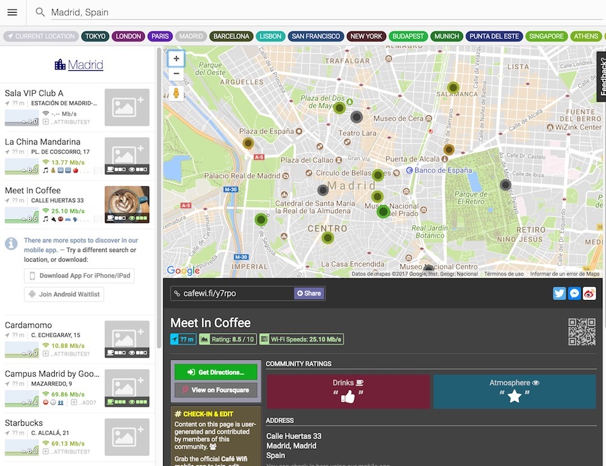Click the map zoom out button
Image resolution: width=606 pixels, height=466 pixels.
[x=176, y=73]
